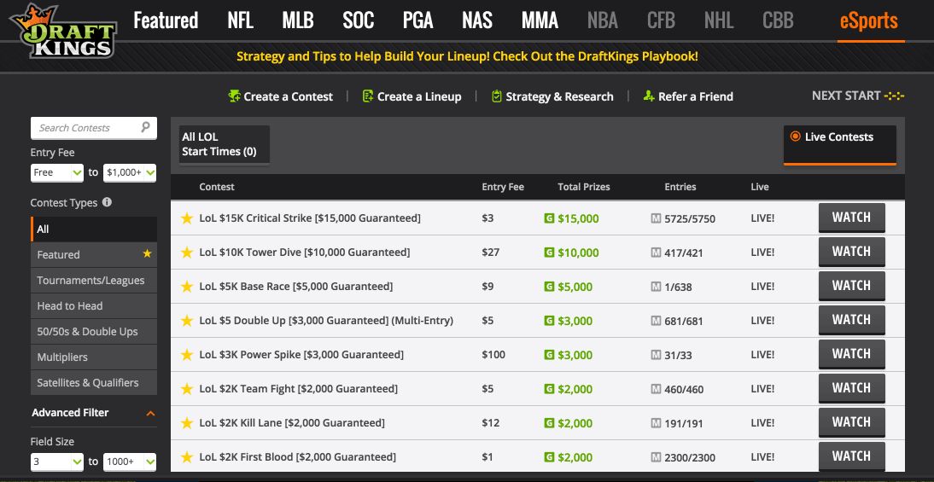
Task: Click the Create a Lineup document icon
Action: click(x=368, y=96)
